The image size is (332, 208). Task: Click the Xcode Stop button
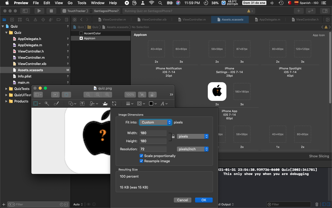click(51, 11)
